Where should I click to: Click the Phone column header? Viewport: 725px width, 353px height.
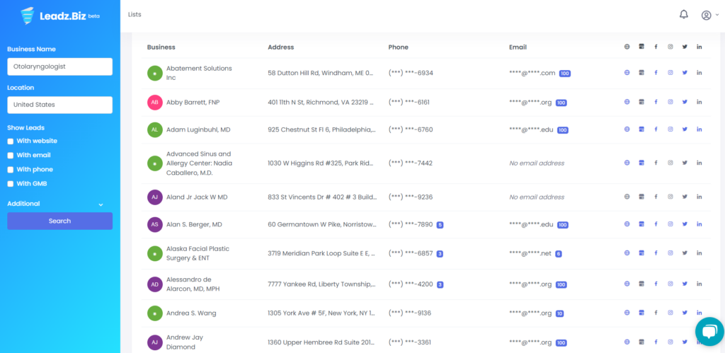pos(398,47)
